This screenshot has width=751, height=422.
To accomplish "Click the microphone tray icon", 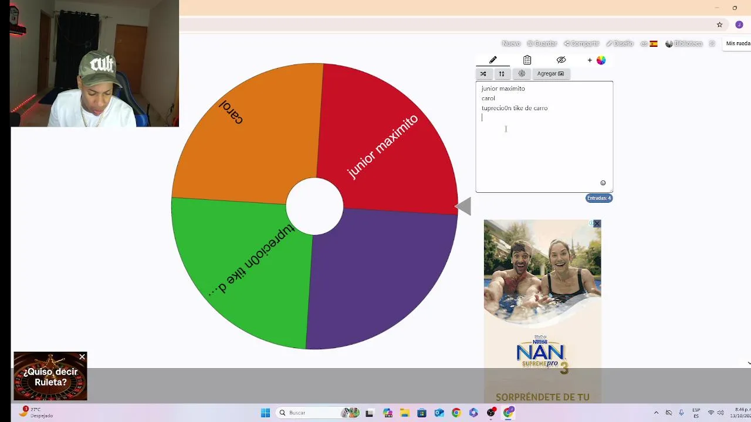I will [682, 413].
